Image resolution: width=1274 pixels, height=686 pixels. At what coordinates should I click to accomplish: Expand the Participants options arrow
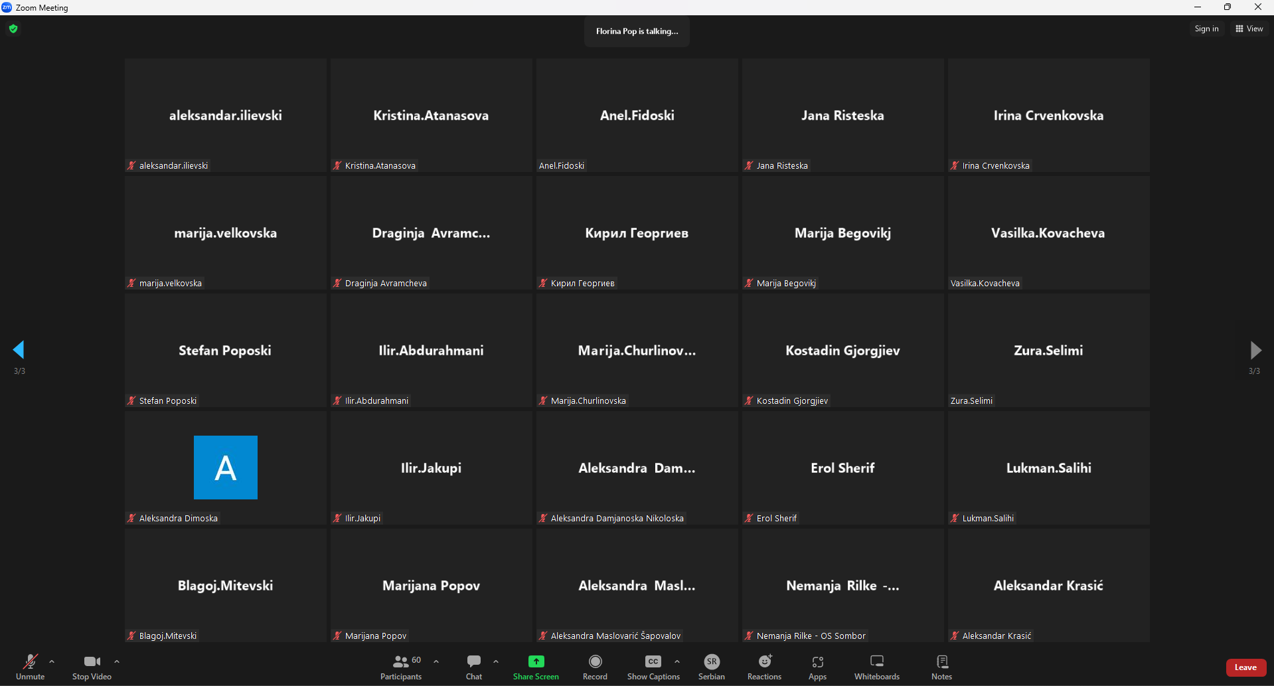click(436, 661)
